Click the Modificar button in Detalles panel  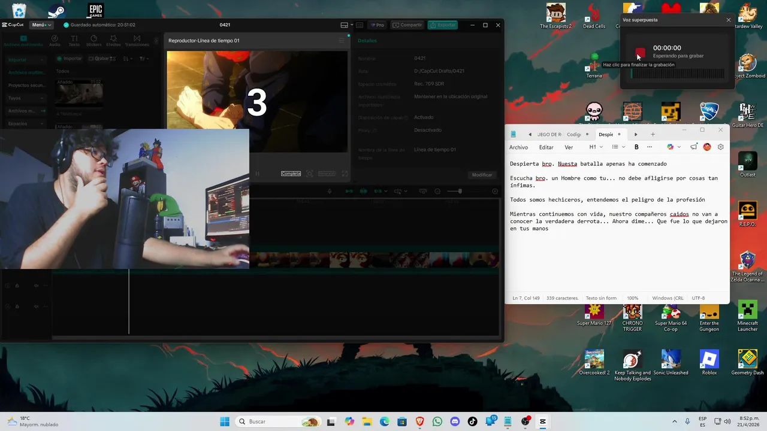(x=482, y=175)
